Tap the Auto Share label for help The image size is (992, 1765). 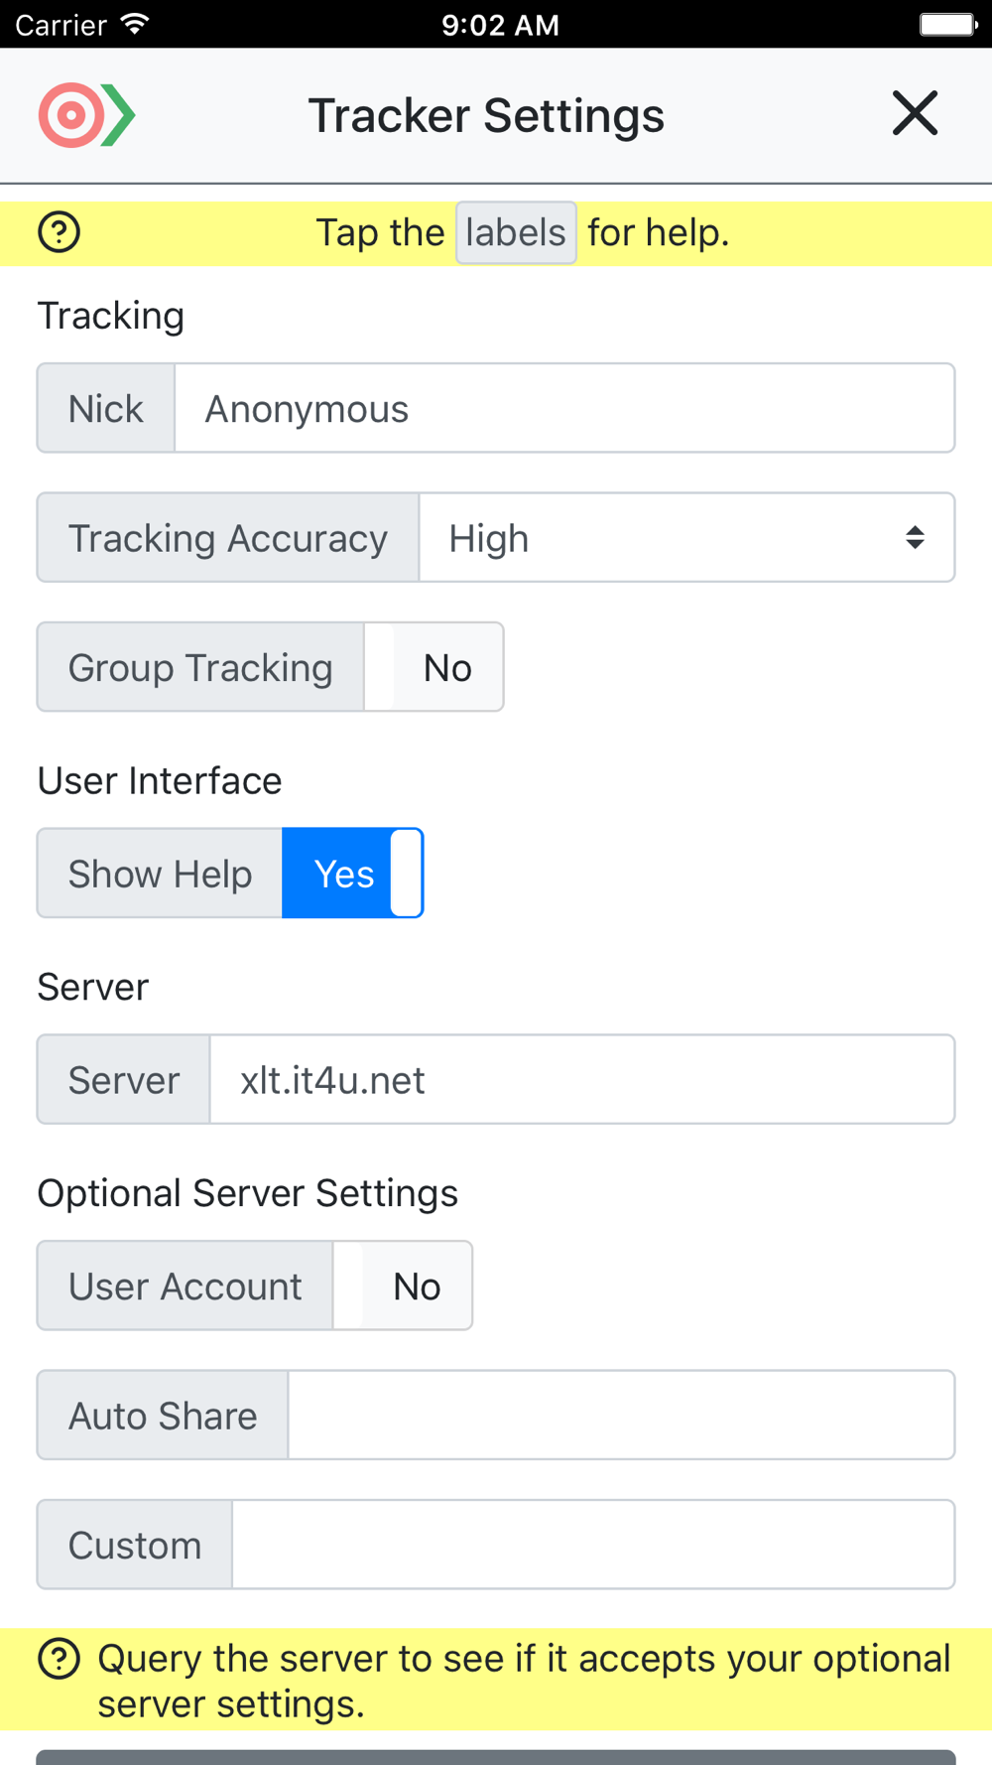pyautogui.click(x=163, y=1416)
